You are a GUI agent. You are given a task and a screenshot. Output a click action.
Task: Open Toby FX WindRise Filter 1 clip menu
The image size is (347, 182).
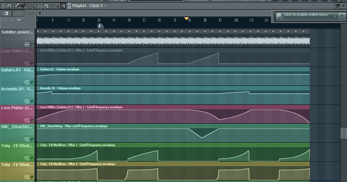38,145
